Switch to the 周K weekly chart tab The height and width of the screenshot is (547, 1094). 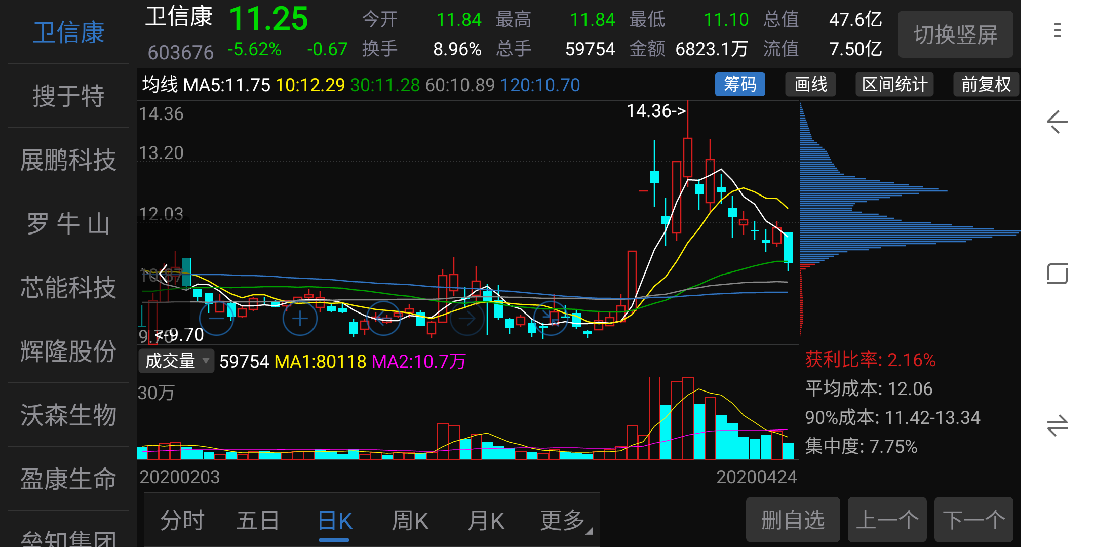pos(409,520)
